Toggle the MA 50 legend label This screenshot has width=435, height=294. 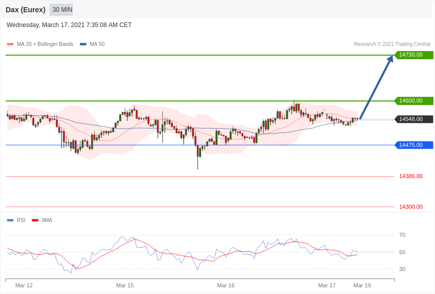click(97, 44)
